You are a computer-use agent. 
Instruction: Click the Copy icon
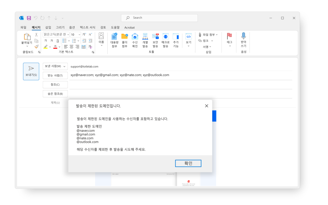36,41
